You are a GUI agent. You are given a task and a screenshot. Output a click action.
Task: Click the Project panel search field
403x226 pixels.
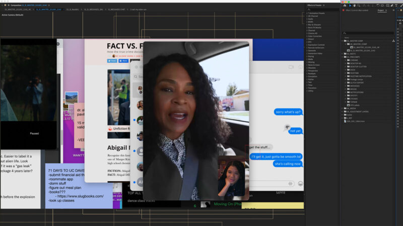click(370, 33)
